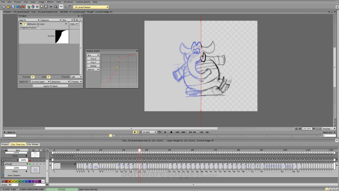Toggle the FX stack toolbar button

(61, 7)
